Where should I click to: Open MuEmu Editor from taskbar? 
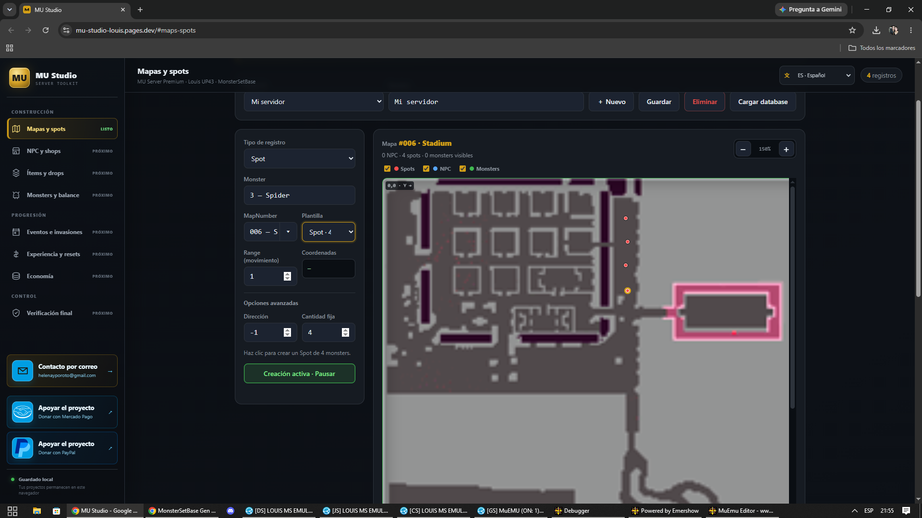[741, 511]
